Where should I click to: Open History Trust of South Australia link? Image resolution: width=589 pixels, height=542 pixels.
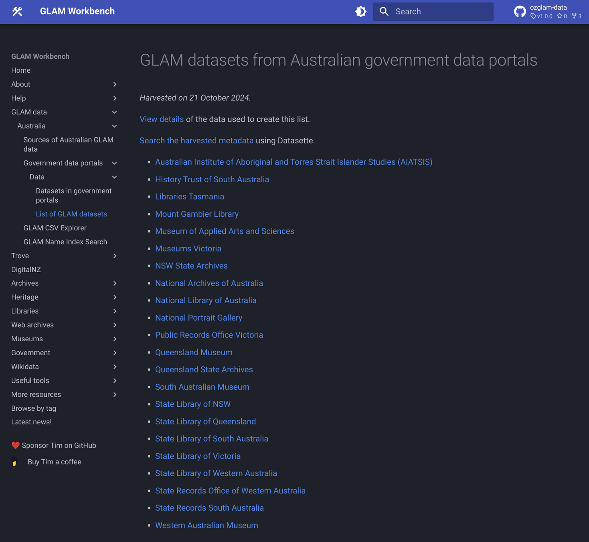pos(212,179)
